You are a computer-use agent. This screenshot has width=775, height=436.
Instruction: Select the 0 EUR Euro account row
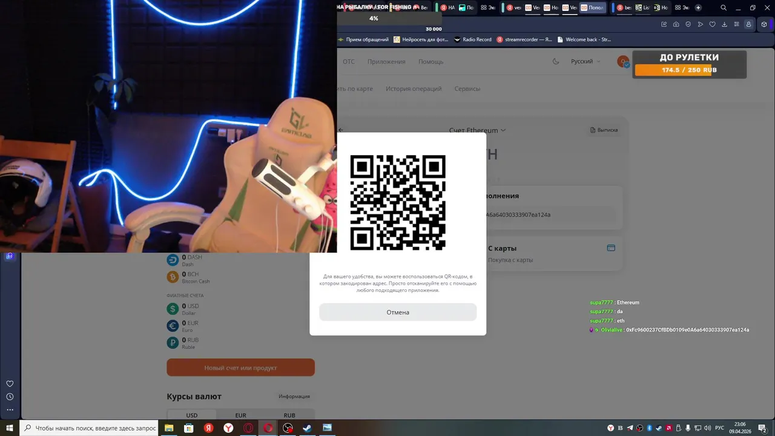(x=240, y=326)
